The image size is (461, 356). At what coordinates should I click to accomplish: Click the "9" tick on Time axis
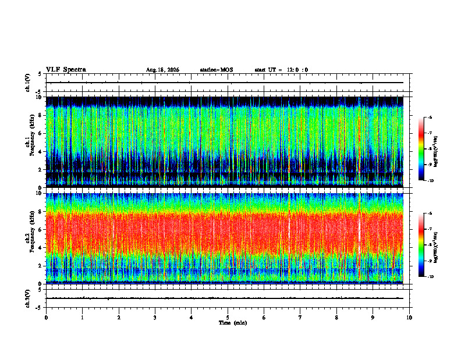click(x=373, y=318)
